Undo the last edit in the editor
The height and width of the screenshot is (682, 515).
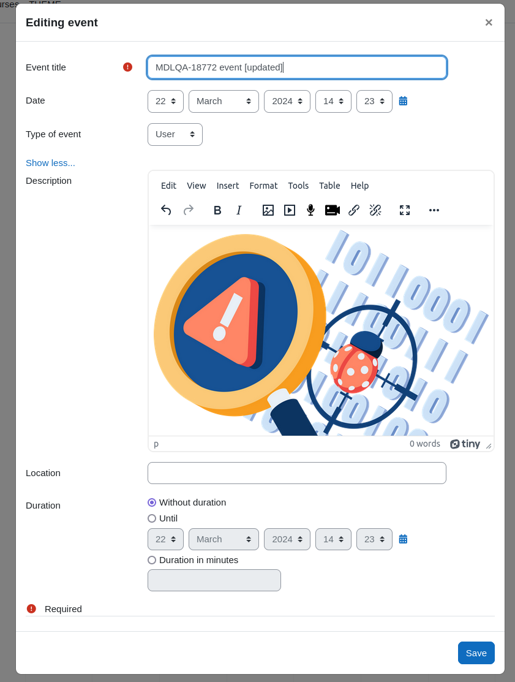point(166,210)
